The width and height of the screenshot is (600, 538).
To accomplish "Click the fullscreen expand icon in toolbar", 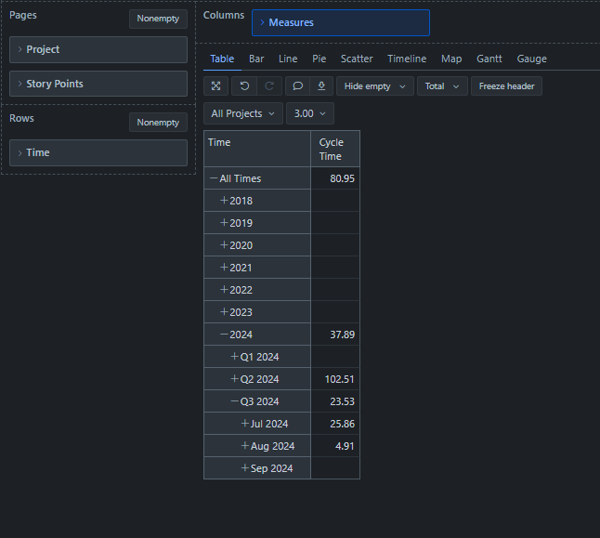I will tap(215, 86).
